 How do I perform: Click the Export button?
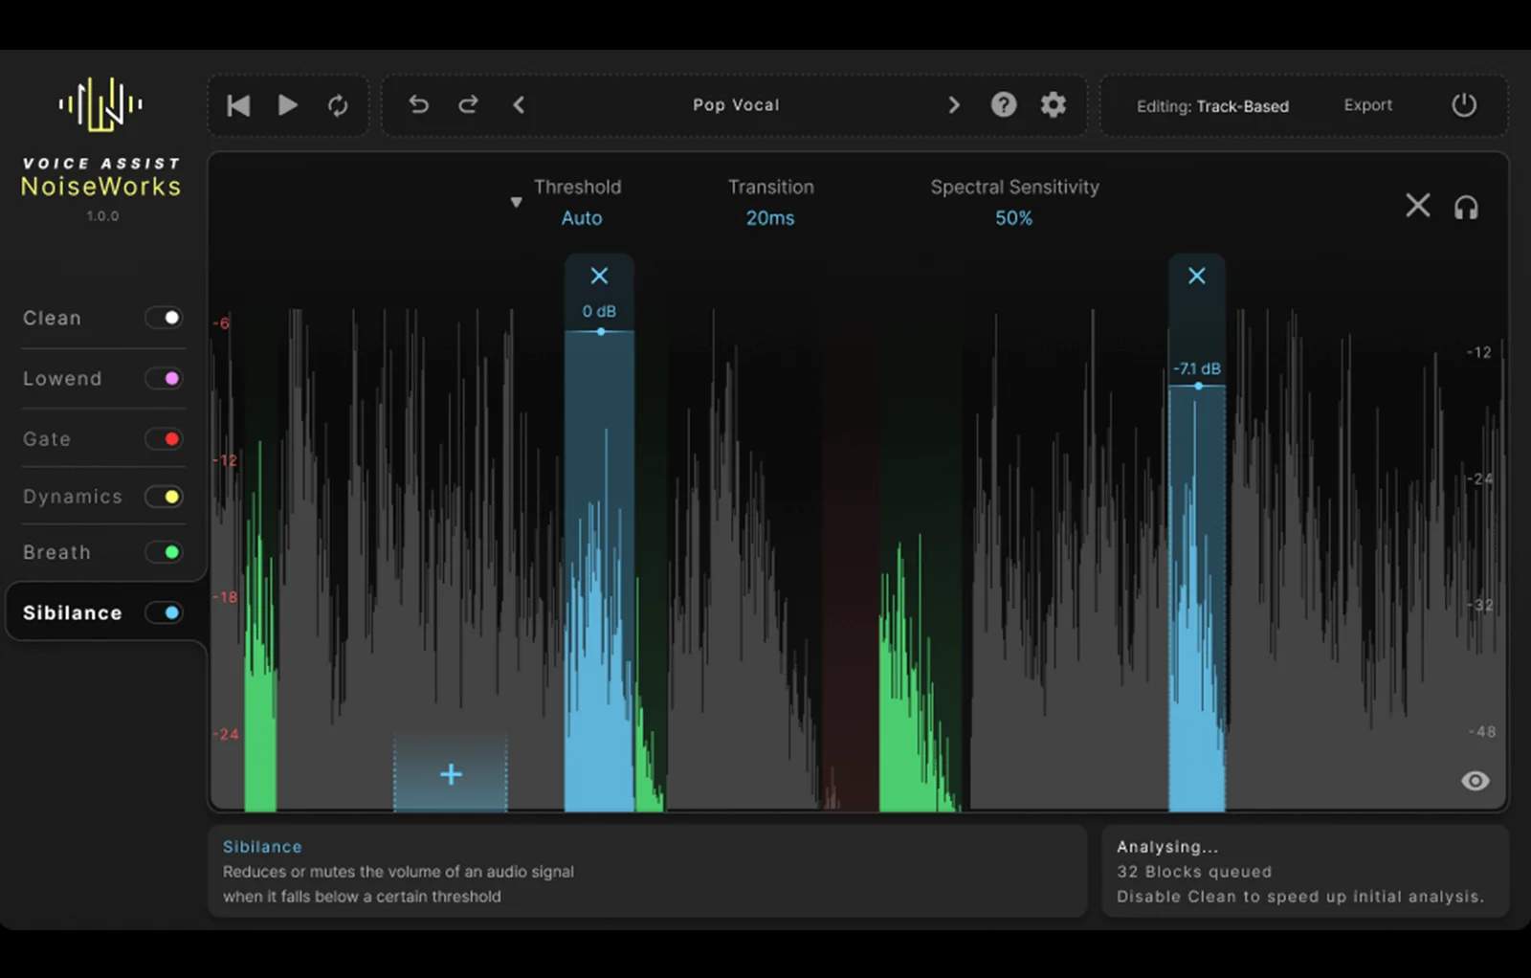point(1367,105)
